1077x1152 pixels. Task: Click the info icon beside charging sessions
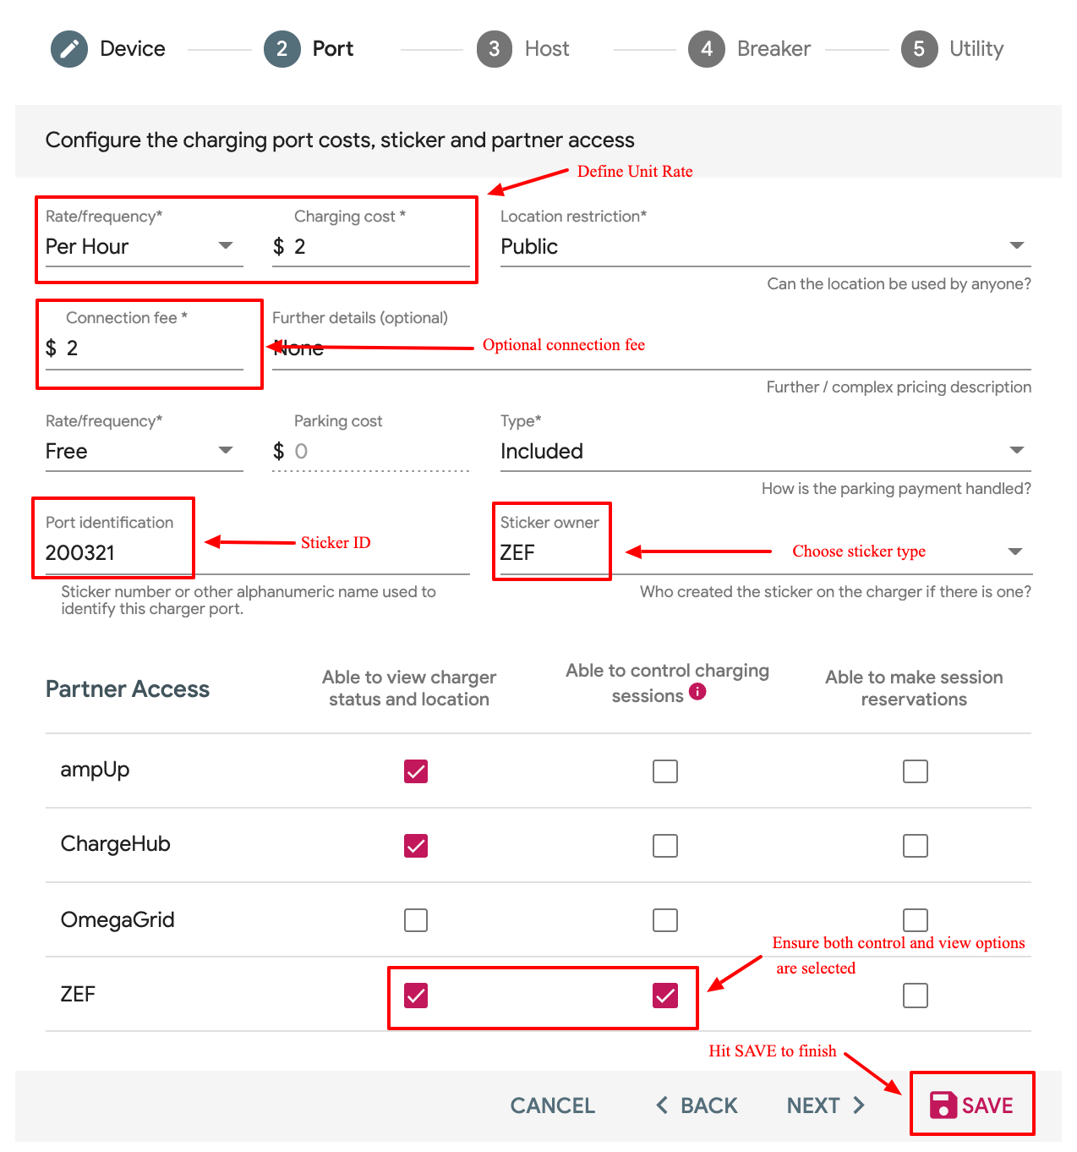point(697,692)
